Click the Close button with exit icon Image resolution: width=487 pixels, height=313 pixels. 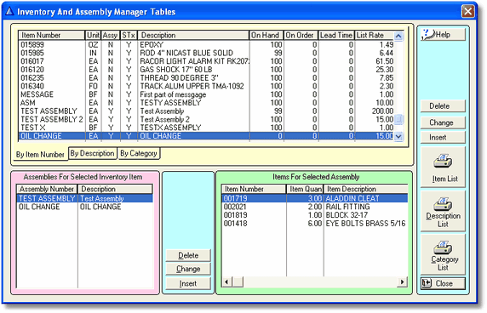443,283
